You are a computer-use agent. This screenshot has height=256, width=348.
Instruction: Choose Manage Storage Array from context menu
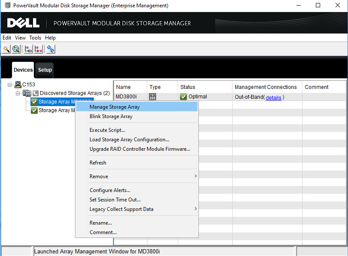[137, 107]
